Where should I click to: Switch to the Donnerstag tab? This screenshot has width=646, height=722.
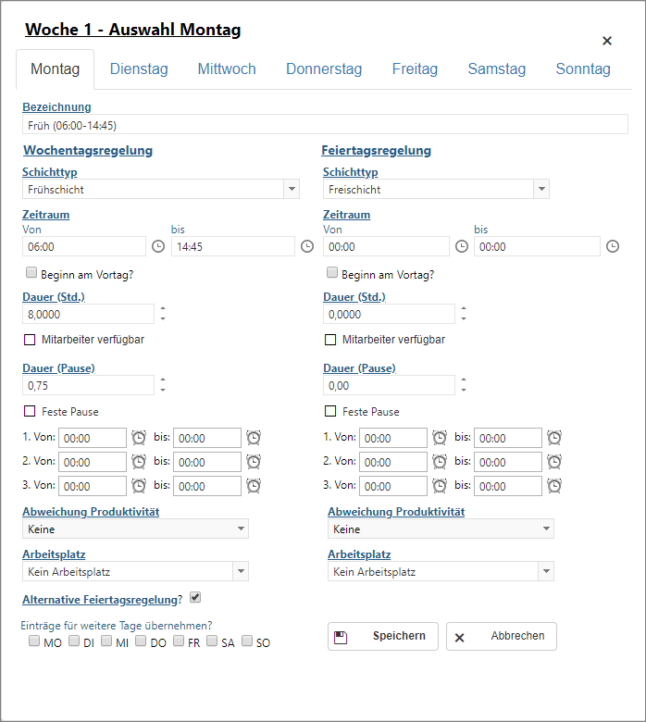(324, 69)
